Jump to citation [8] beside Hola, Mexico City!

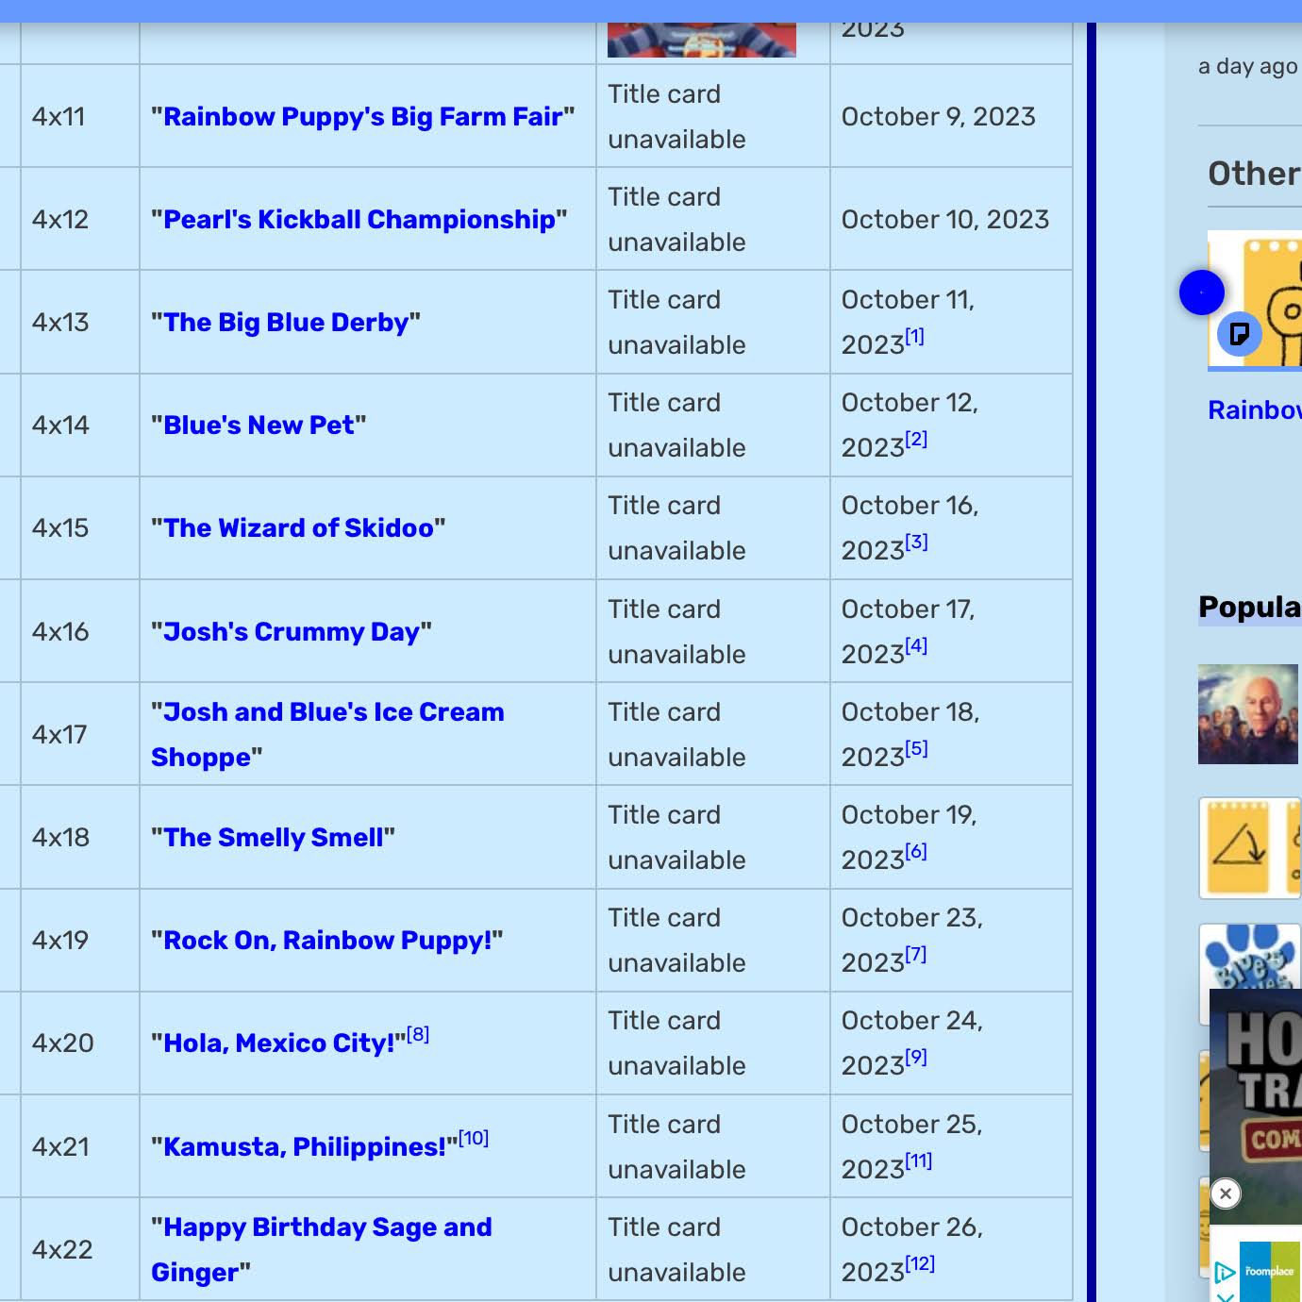pos(418,1034)
